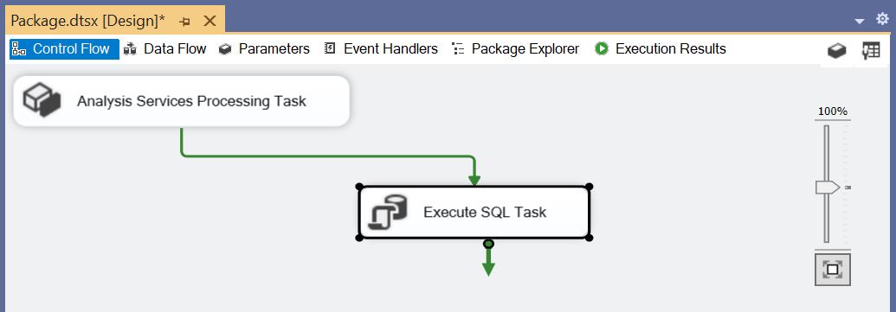Image resolution: width=896 pixels, height=312 pixels.
Task: Open the Event Handlers tab
Action: point(381,49)
